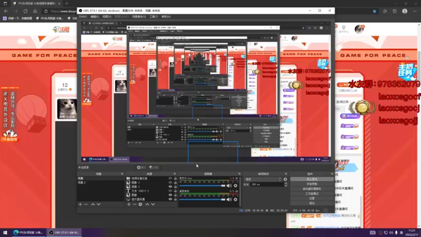This screenshot has width=421, height=237.
Task: Click 启动虚拟摄像机 button
Action: [x=312, y=189]
